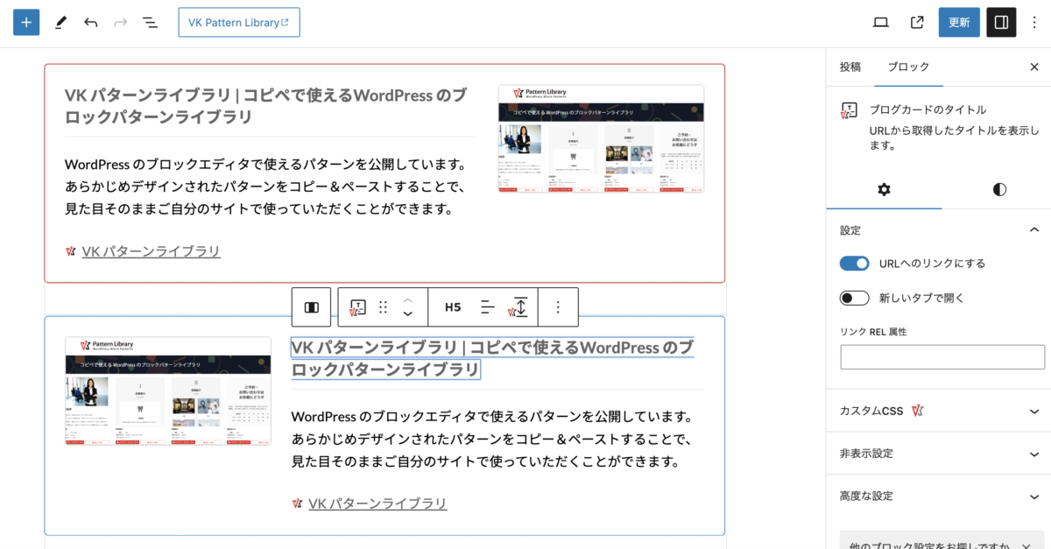Disable the URLへのリンクにする toggle
Screen dimensions: 1051x549
click(x=854, y=264)
